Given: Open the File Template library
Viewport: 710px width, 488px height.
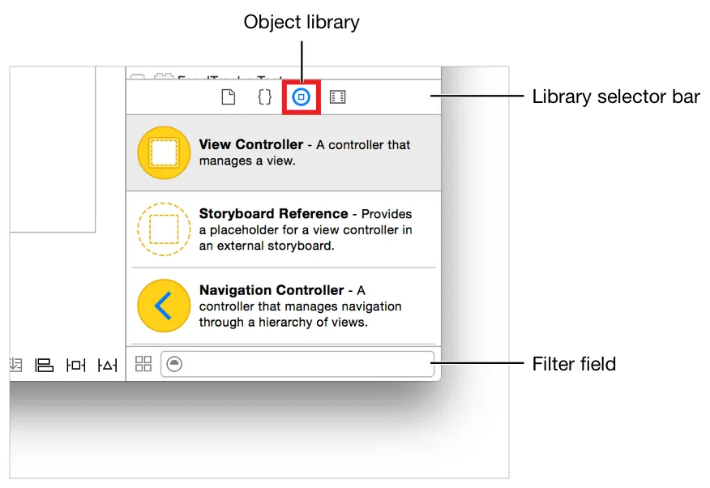Looking at the screenshot, I should tap(229, 97).
